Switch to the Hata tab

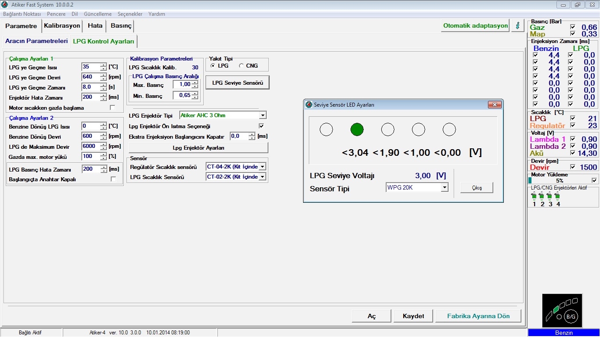click(x=95, y=26)
